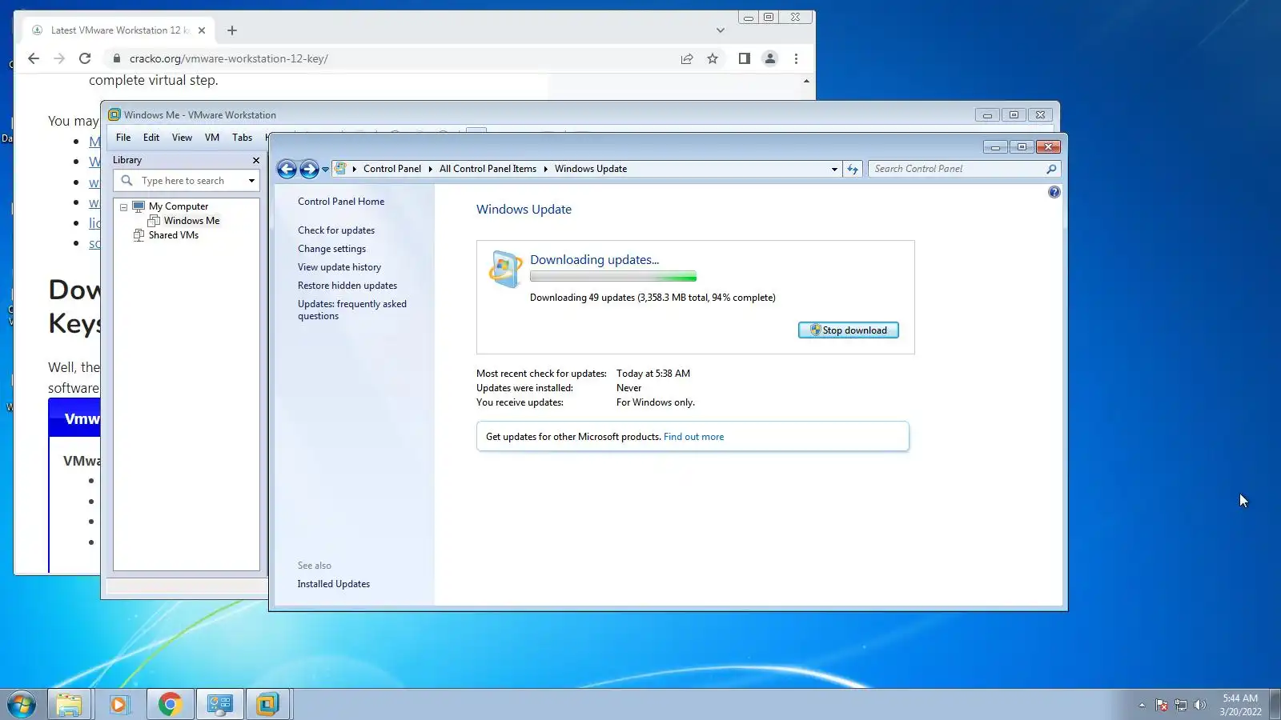This screenshot has width=1281, height=720.
Task: Open the Tabs menu in VMware Workstation
Action: (243, 138)
